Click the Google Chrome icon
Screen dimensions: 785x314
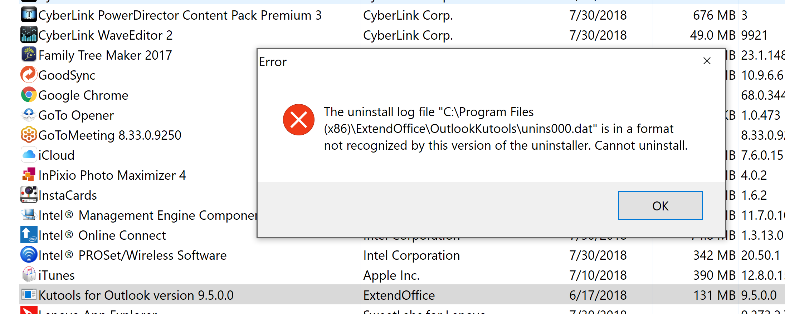(29, 95)
